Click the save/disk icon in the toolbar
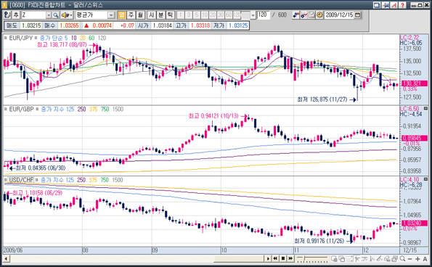Image resolution: width=432 pixels, height=267 pixels. pyautogui.click(x=311, y=15)
